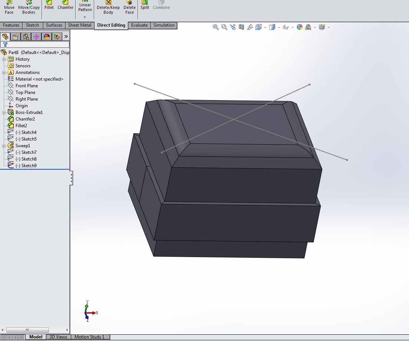Viewport: 409px width, 341px height.
Task: Click the Split tool in ribbon
Action: coord(145,5)
